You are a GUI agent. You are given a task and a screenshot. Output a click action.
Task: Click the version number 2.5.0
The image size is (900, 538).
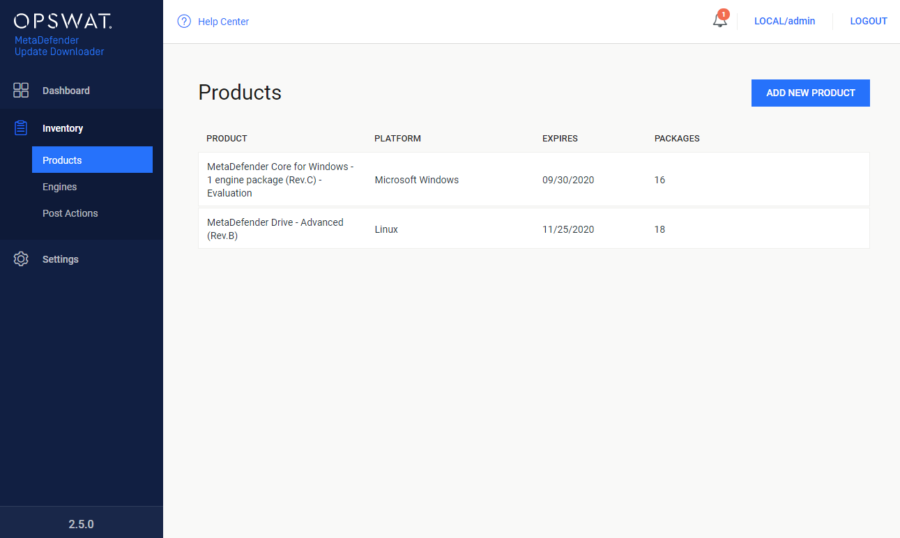(81, 524)
